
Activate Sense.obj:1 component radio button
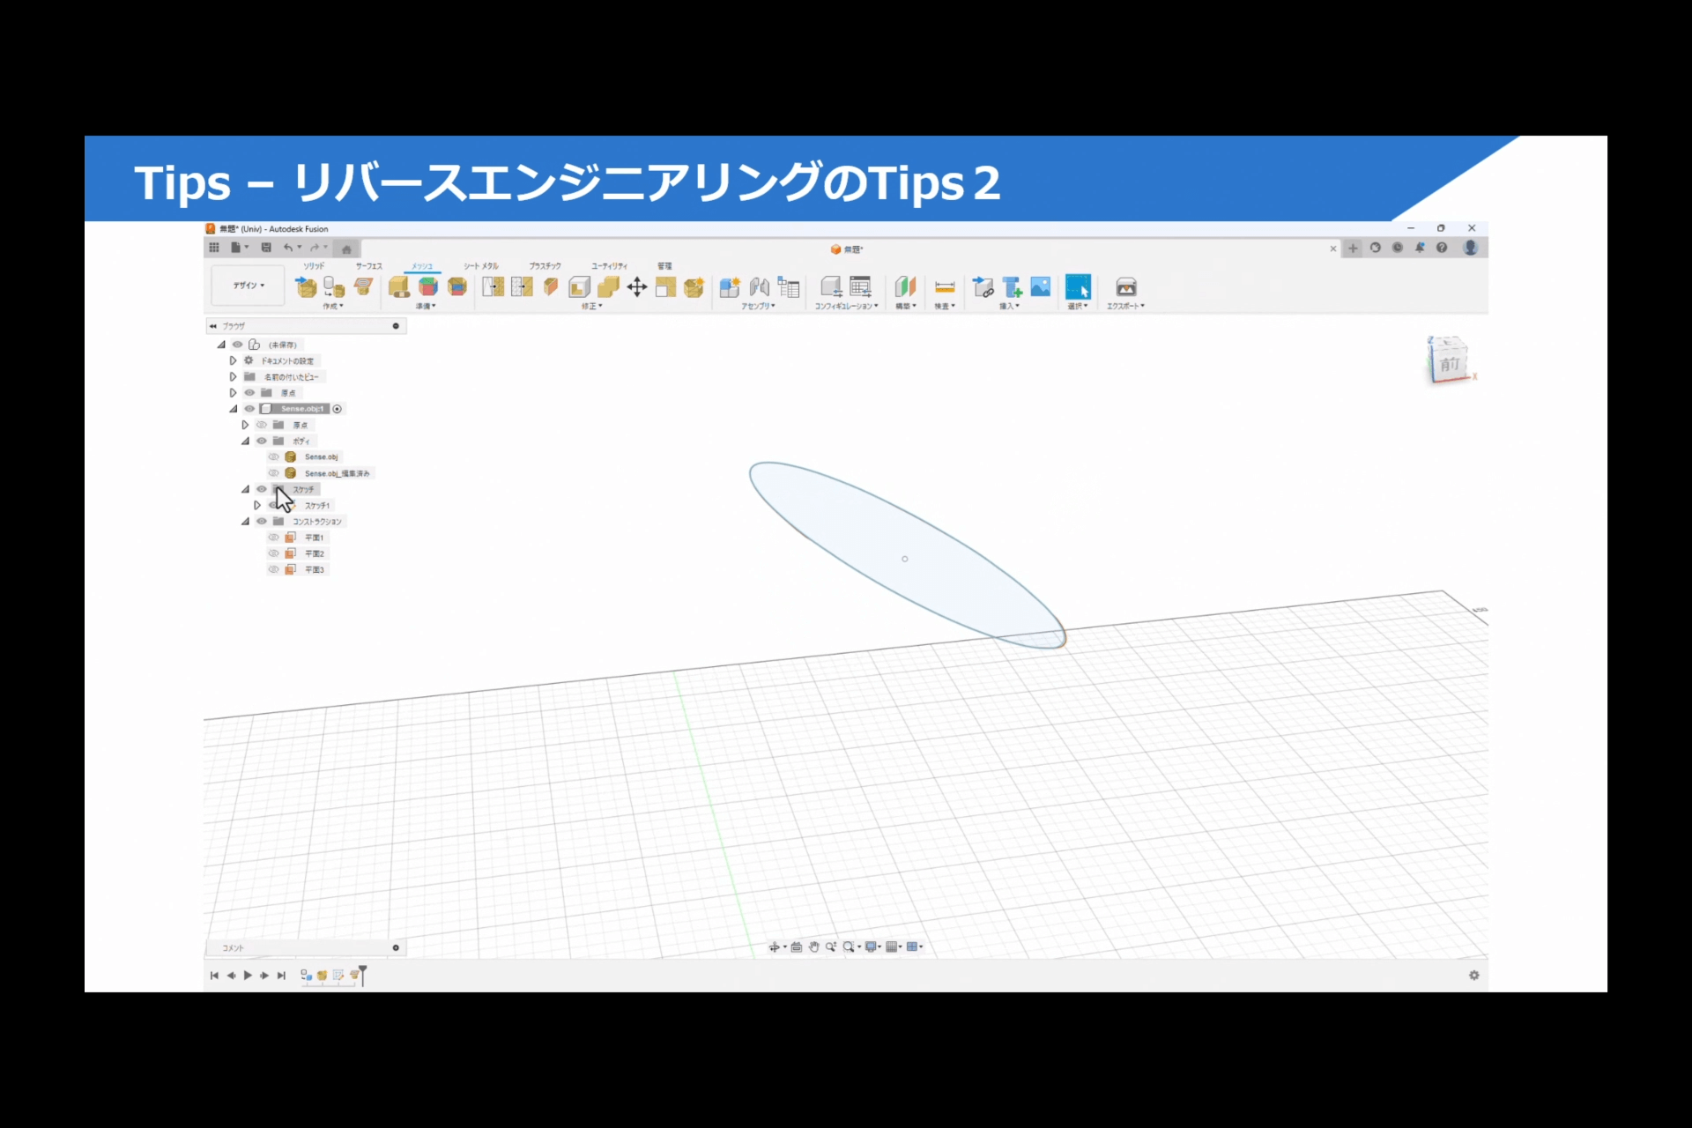click(338, 409)
